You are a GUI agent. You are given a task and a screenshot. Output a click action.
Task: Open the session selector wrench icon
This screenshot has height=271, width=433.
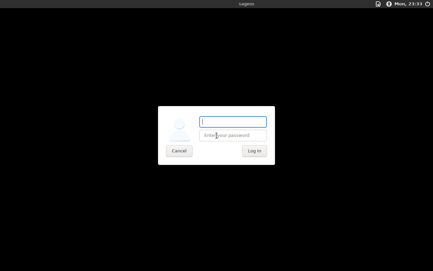pos(378,4)
